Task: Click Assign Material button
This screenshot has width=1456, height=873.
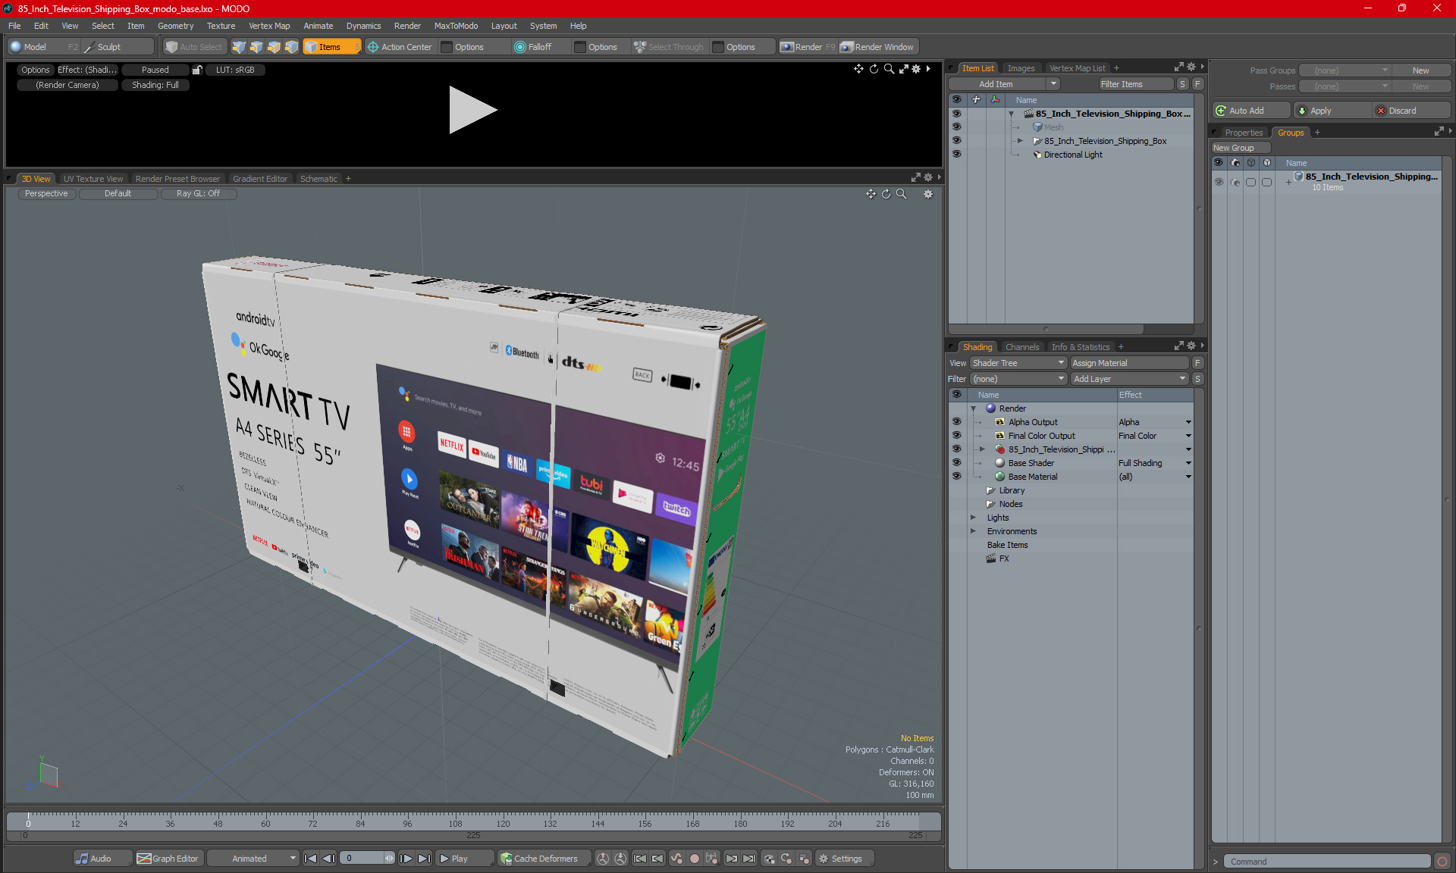Action: [1130, 363]
